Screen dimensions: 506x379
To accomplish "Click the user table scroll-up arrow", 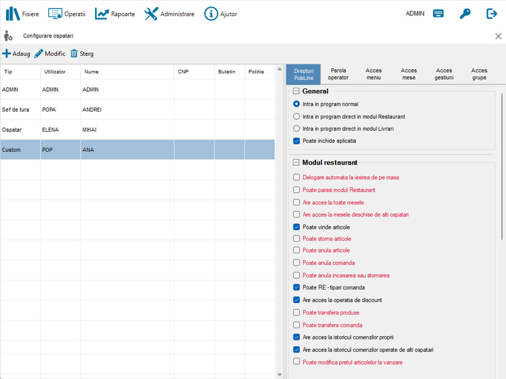I will (279, 69).
